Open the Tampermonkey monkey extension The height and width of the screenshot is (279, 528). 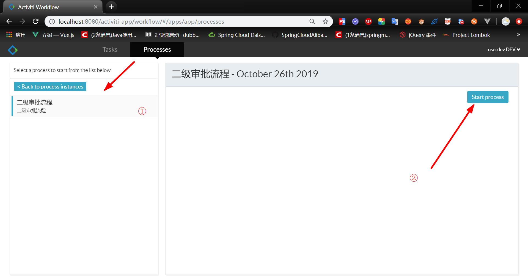click(x=421, y=21)
